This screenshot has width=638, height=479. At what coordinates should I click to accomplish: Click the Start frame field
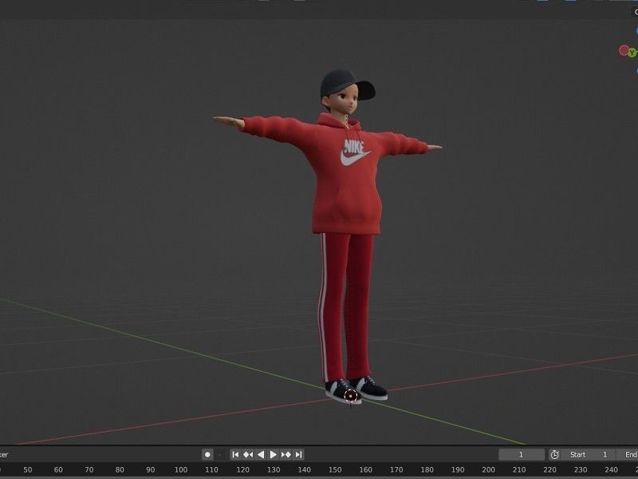pyautogui.click(x=589, y=454)
